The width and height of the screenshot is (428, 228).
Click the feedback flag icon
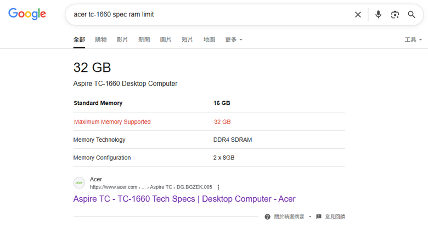click(319, 217)
